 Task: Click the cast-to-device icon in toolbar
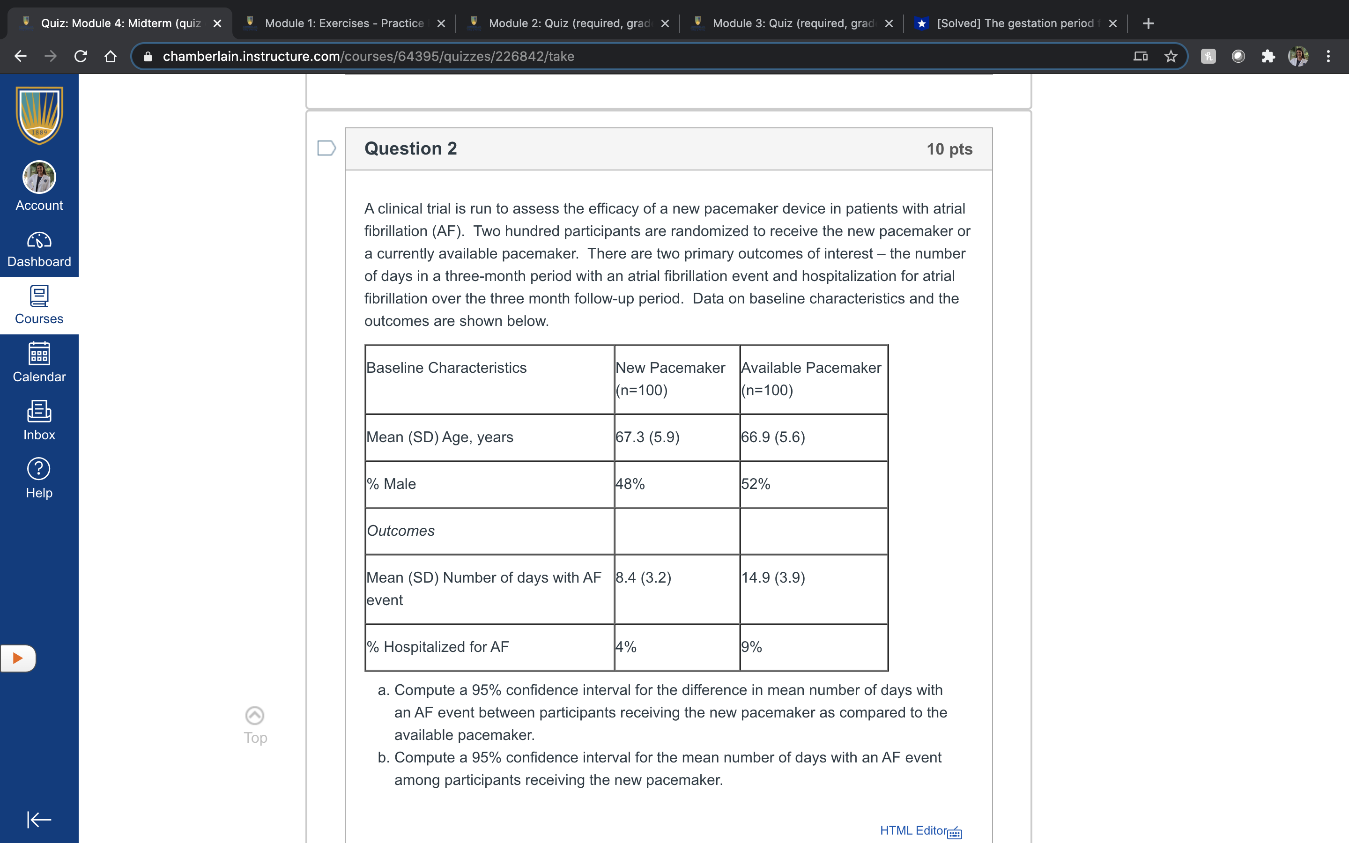(x=1141, y=56)
